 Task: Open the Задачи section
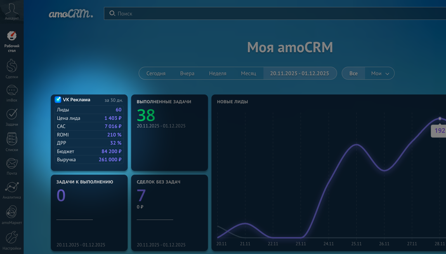tap(12, 117)
